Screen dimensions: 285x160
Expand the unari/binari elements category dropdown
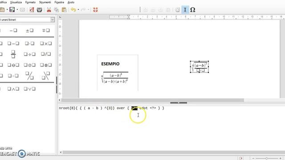53,20
